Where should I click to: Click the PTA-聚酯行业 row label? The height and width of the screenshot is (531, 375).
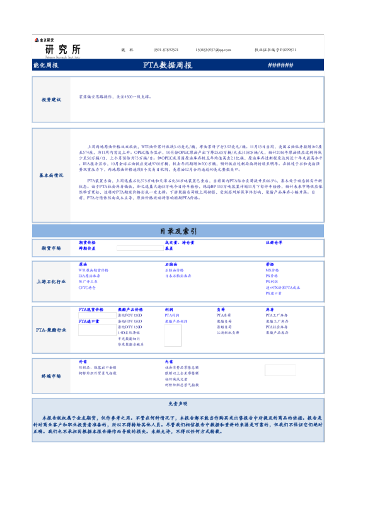click(x=51, y=329)
